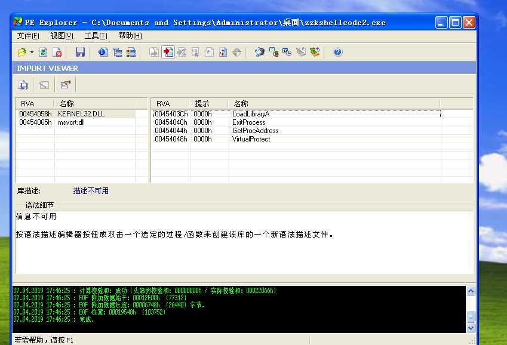Image resolution: width=507 pixels, height=345 pixels.
Task: Click the PE Explorer title bar app icon
Action: click(18, 22)
